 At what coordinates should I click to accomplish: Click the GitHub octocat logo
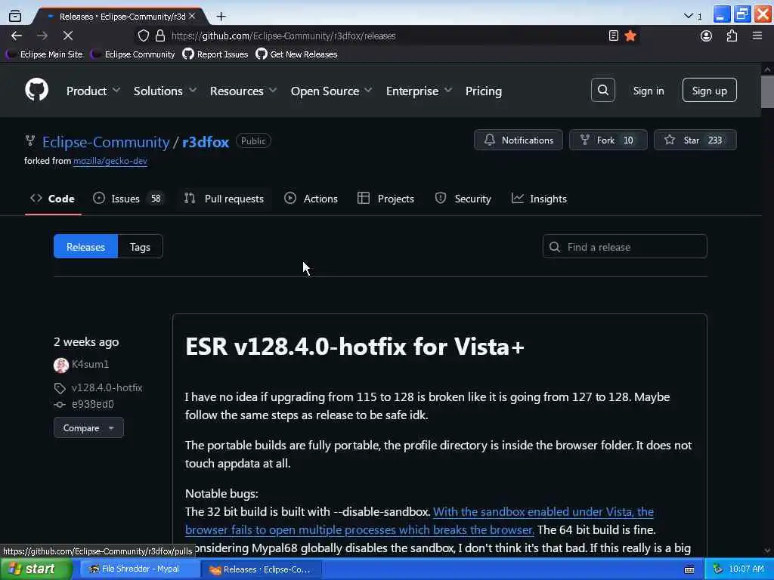point(36,91)
